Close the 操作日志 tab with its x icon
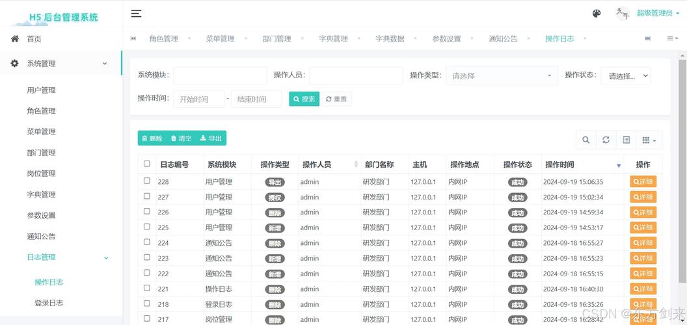This screenshot has width=687, height=325. (585, 38)
